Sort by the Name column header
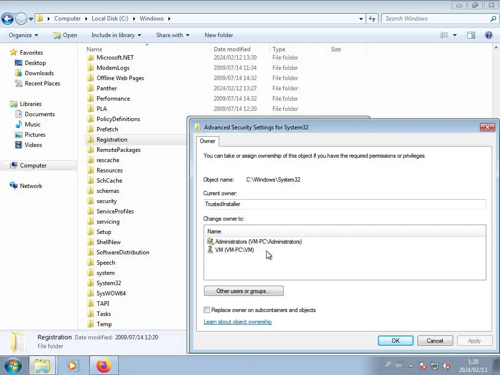The width and height of the screenshot is (500, 375). point(94,49)
